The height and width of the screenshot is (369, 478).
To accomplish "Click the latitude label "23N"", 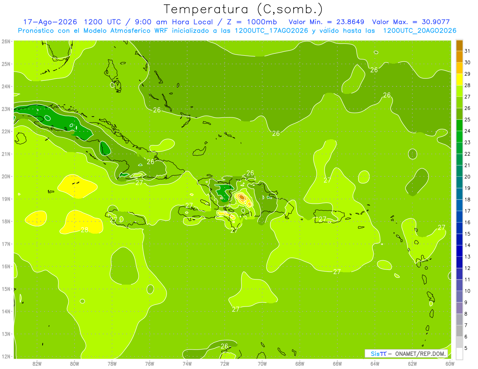I will click(x=6, y=109).
